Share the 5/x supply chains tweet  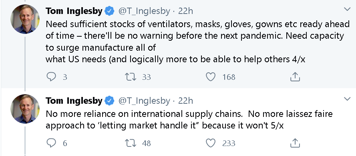[x=295, y=143]
